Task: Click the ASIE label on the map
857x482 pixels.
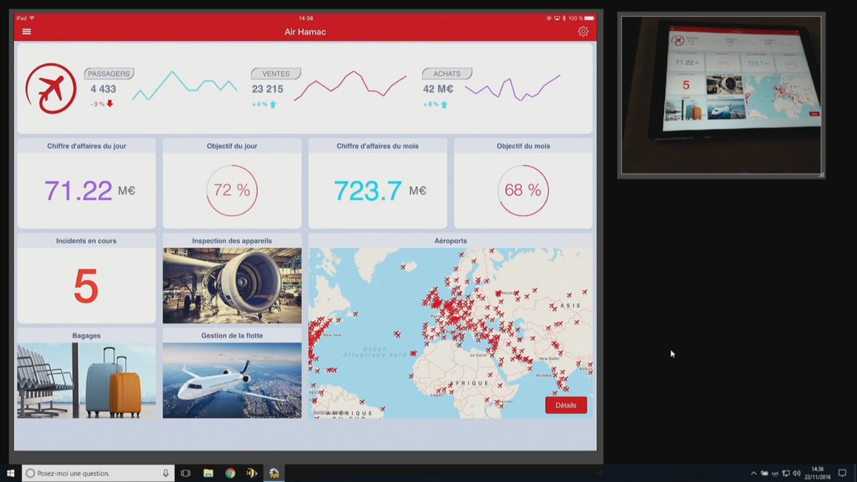Action: click(x=570, y=305)
